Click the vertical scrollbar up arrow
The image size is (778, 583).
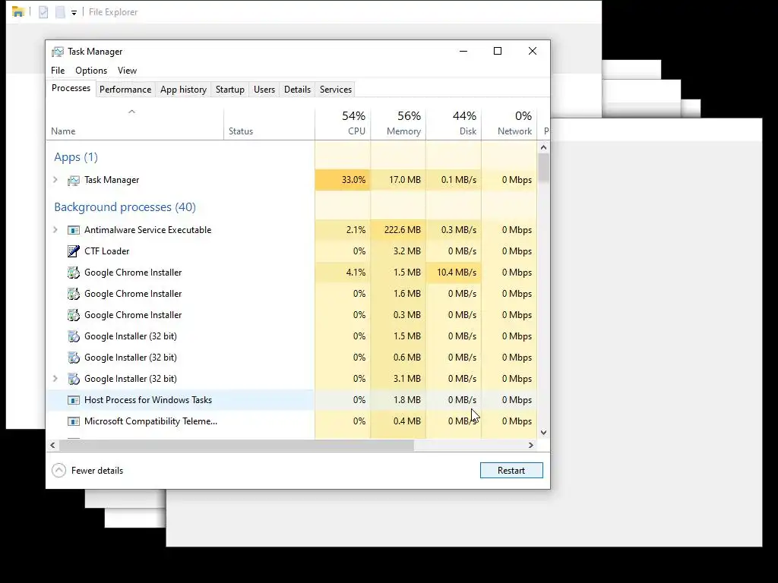tap(543, 147)
